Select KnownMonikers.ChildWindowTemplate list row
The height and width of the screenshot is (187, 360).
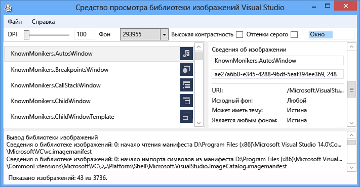point(99,117)
